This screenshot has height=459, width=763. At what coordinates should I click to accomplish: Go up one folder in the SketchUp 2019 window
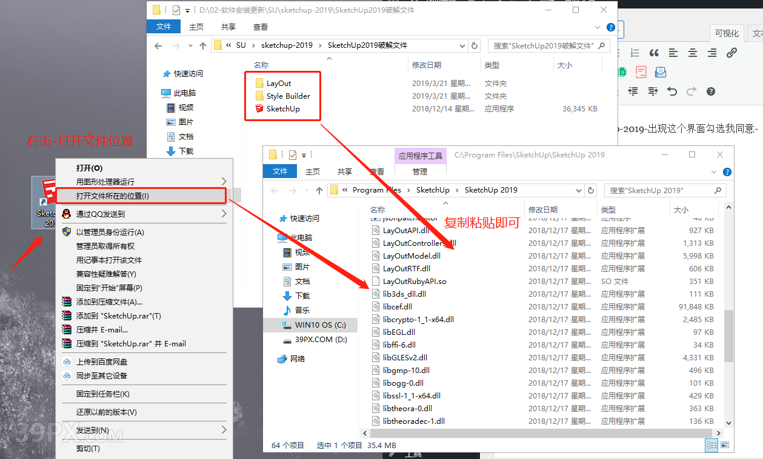coord(319,190)
